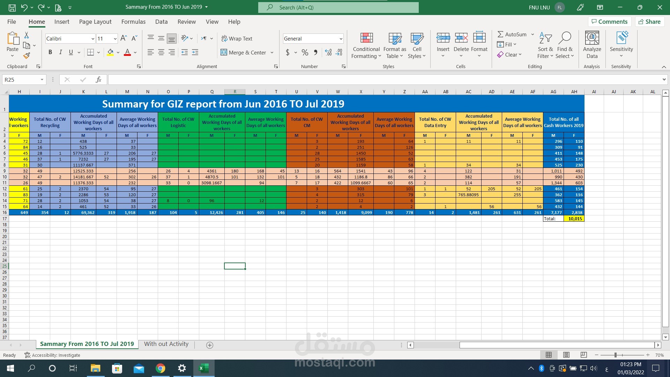Click the Share button
Screen dimensions: 670x377
pyautogui.click(x=649, y=22)
